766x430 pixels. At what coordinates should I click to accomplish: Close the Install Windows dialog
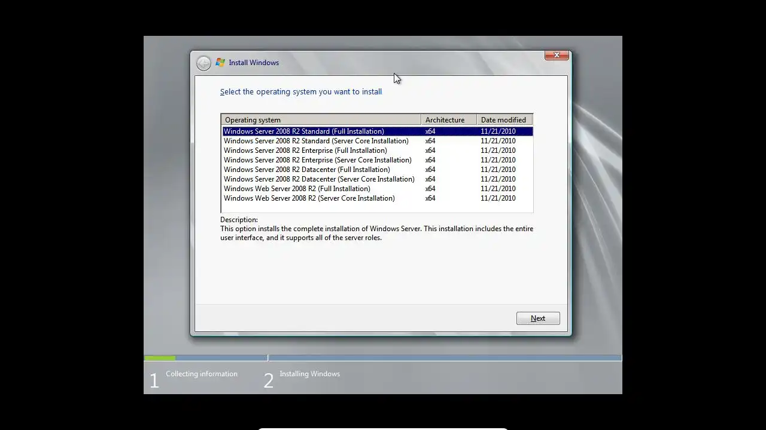(x=557, y=55)
